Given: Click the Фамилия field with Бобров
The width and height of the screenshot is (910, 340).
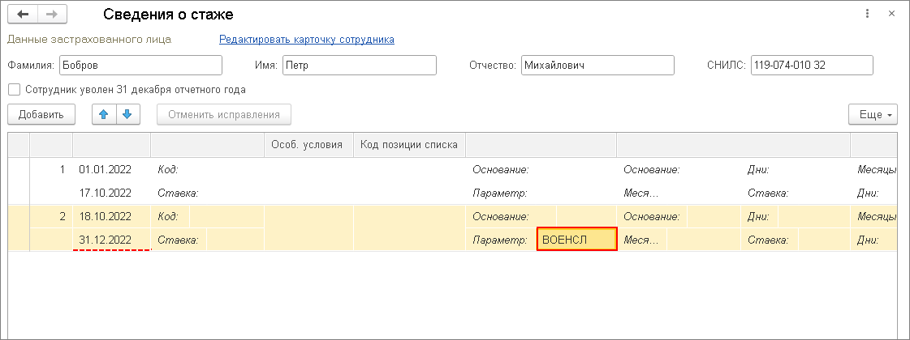Looking at the screenshot, I should (140, 65).
